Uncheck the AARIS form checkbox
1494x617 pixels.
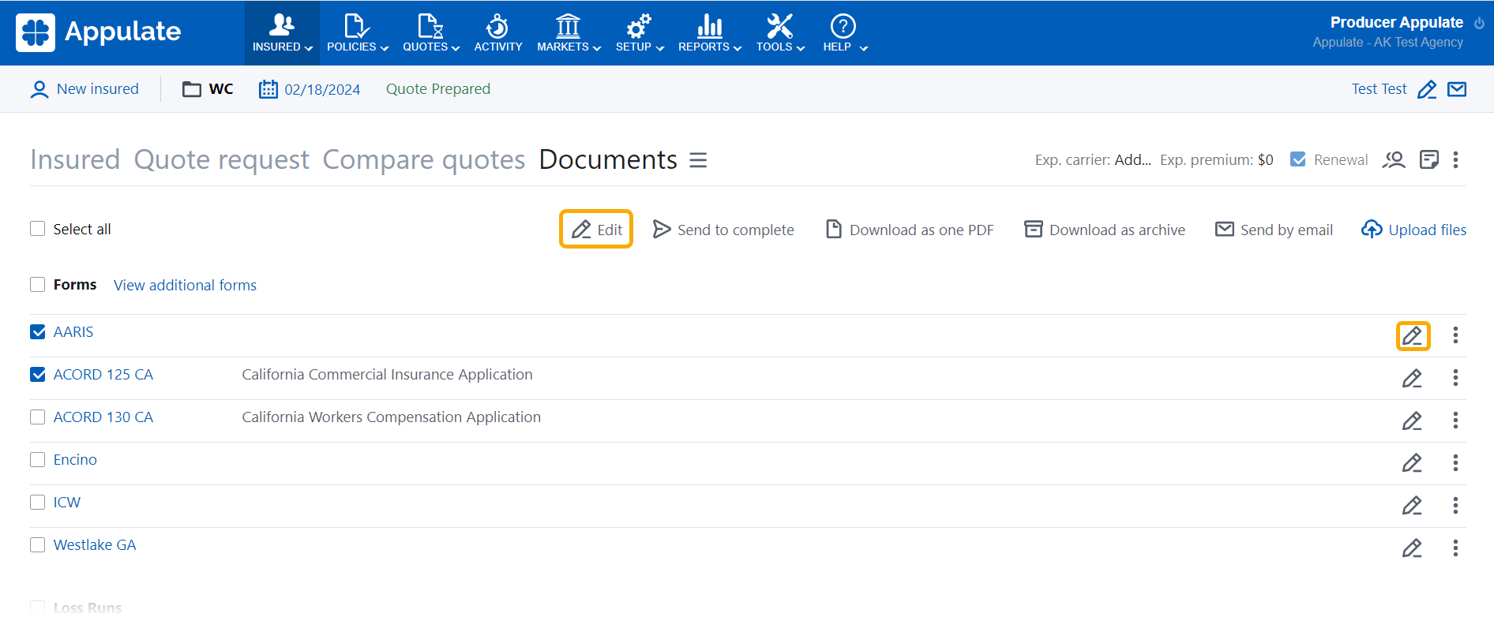(x=38, y=332)
